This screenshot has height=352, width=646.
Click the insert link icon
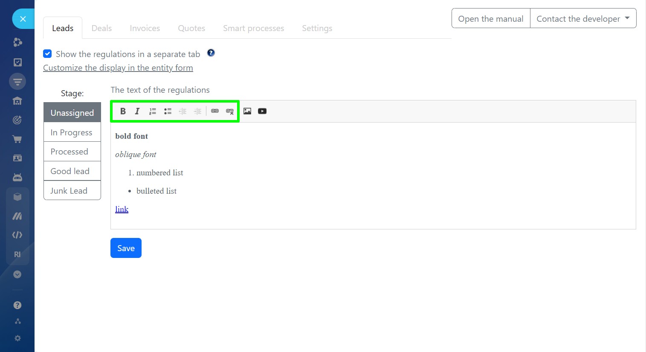click(x=215, y=111)
